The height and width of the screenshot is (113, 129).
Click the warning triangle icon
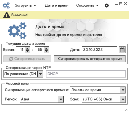click(x=6, y=15)
